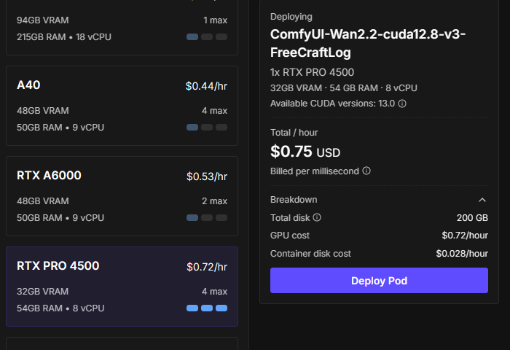Image resolution: width=510 pixels, height=350 pixels.
Task: Click the 200 GB total disk value
Action: click(x=472, y=218)
